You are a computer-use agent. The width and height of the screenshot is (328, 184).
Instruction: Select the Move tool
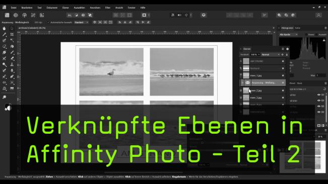tap(12, 28)
